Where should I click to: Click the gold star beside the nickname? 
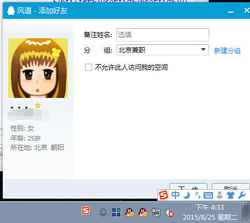[38, 106]
